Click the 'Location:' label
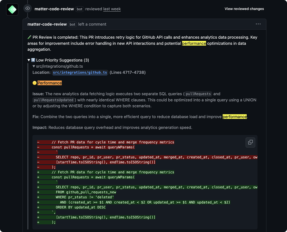 click(42, 72)
